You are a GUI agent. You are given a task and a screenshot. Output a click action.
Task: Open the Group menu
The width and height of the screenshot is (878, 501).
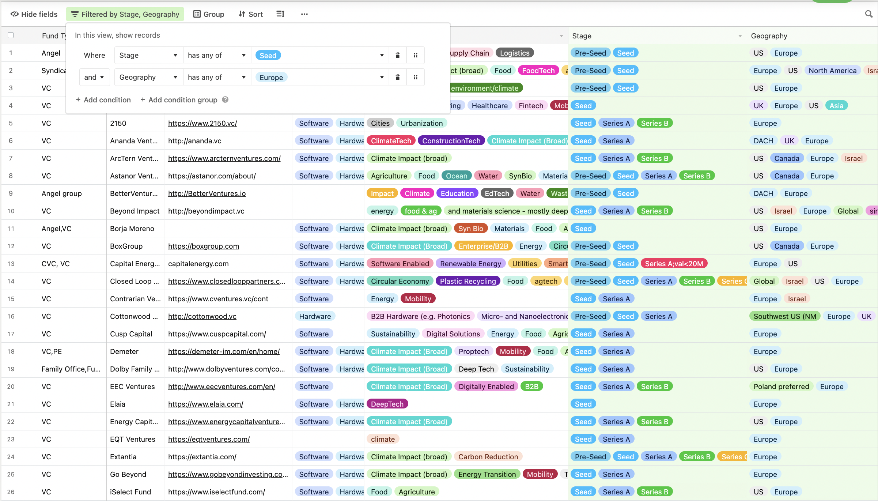209,14
